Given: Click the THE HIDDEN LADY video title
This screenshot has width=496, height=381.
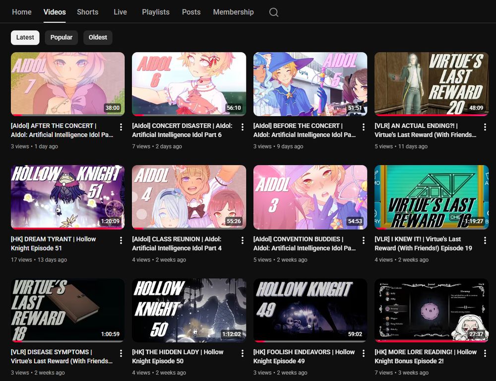Looking at the screenshot, I should point(178,356).
